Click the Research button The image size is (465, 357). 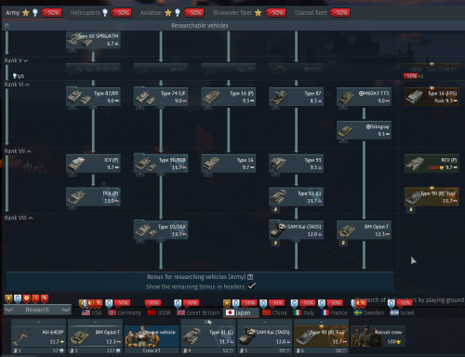click(x=37, y=310)
